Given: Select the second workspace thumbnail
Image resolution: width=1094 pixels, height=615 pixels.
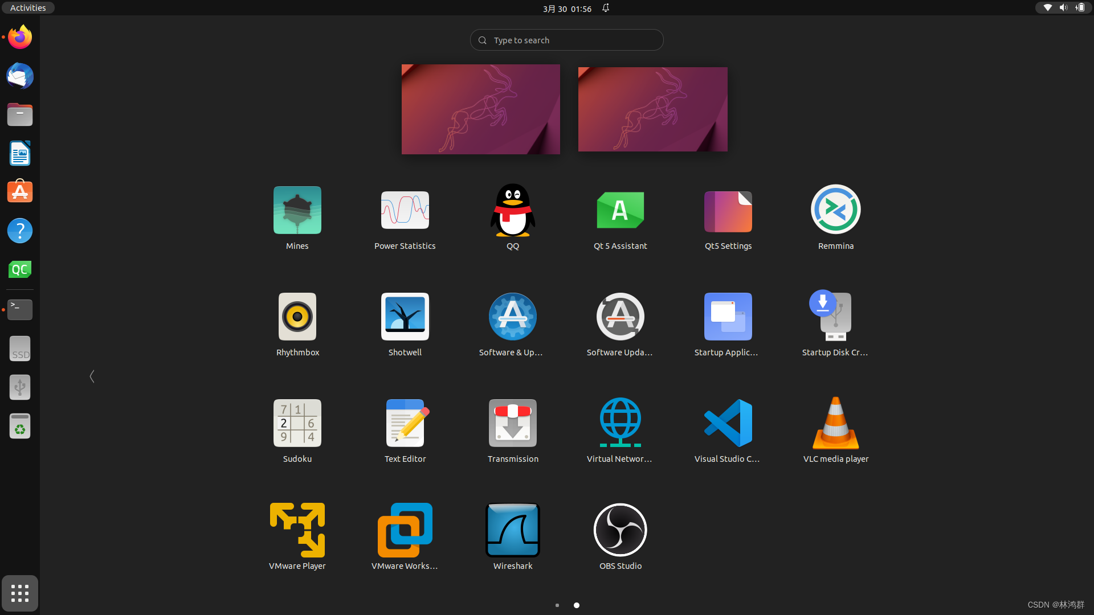Looking at the screenshot, I should point(652,109).
